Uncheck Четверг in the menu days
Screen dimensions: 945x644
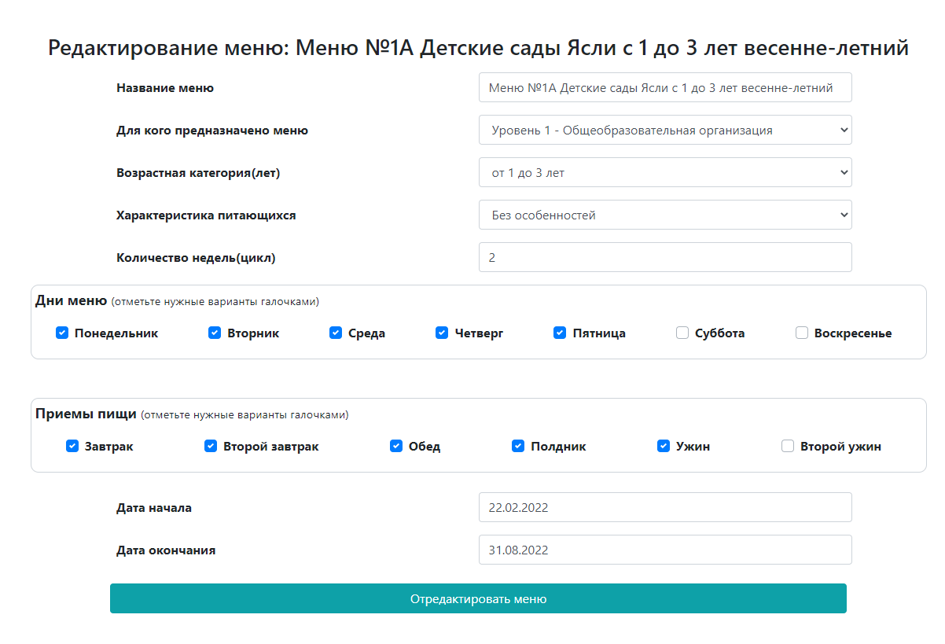(x=442, y=333)
